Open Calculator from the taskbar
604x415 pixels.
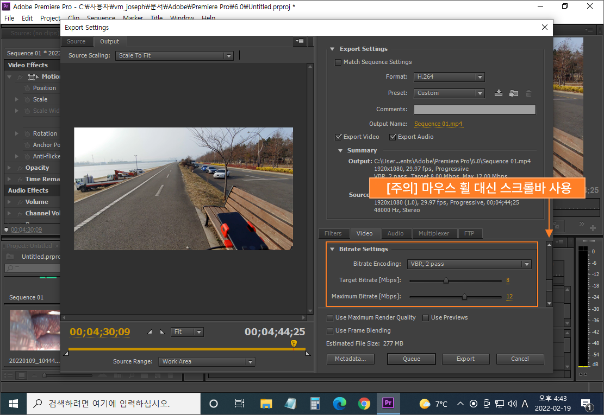click(315, 403)
